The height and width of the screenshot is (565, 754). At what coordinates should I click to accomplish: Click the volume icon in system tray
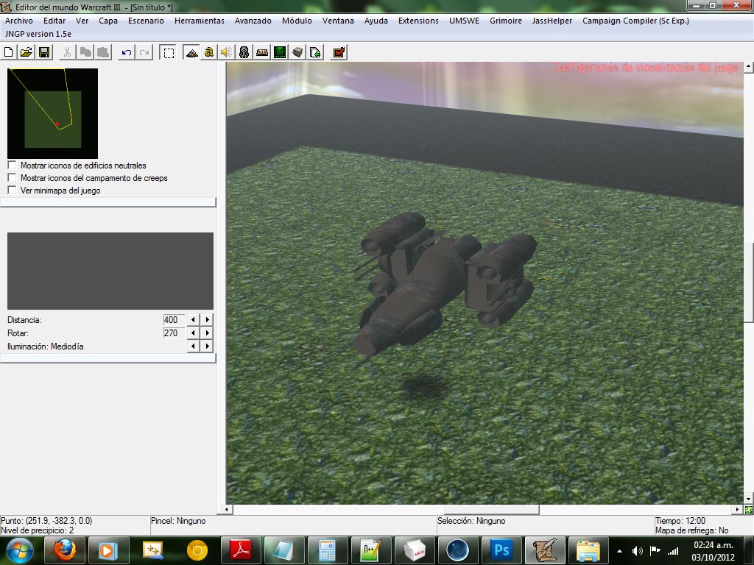tap(637, 551)
